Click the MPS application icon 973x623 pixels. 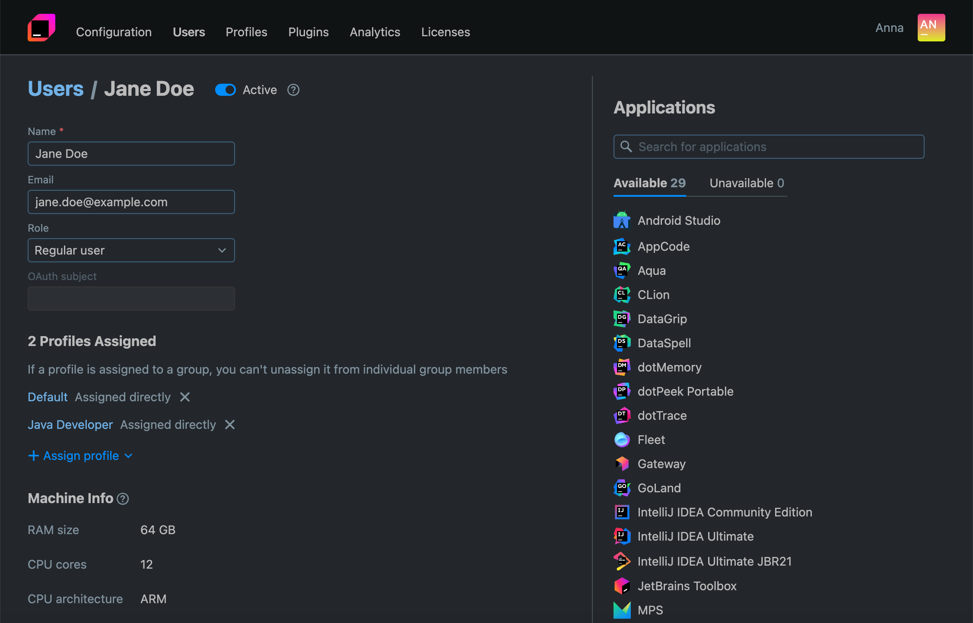pos(622,610)
